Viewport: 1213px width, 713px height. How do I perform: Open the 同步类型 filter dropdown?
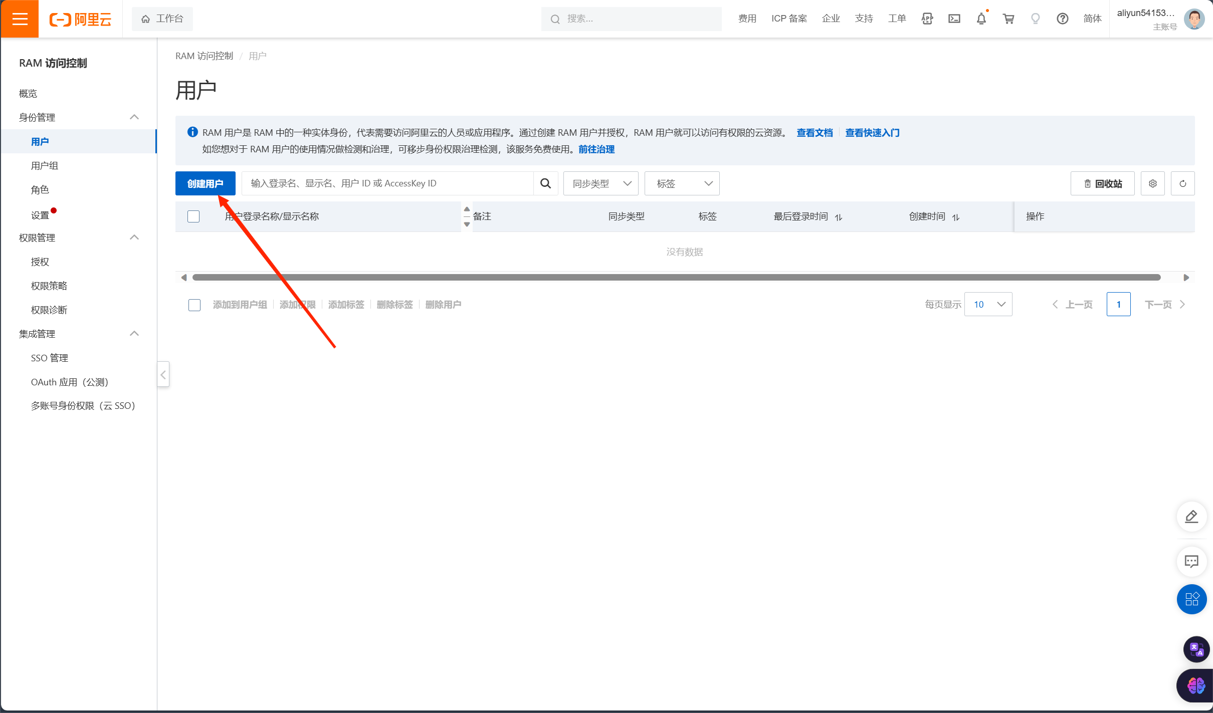pos(600,183)
